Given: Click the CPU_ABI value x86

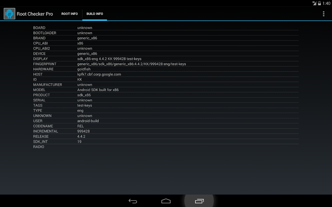Looking at the screenshot, I should point(80,43).
